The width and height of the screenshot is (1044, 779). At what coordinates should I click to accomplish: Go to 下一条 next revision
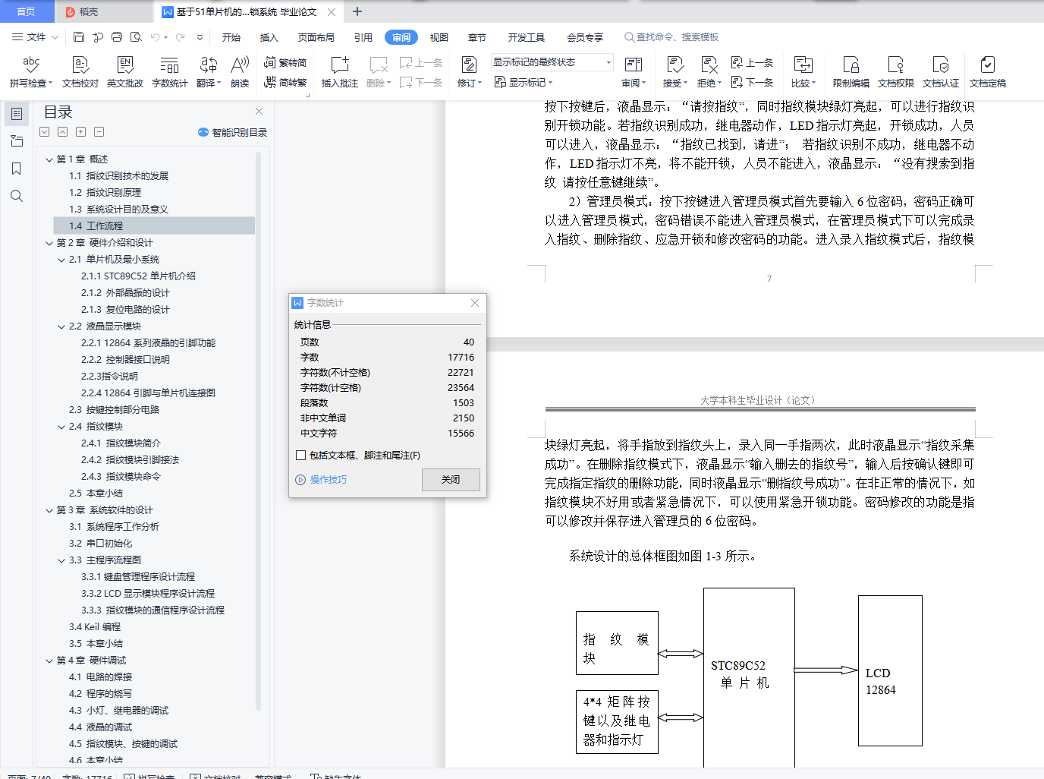pos(752,83)
